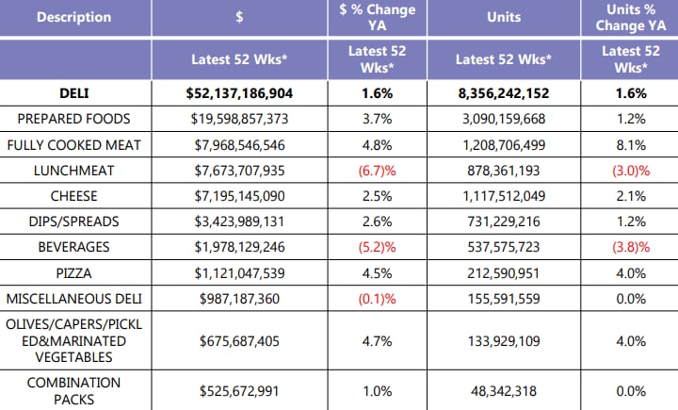Select the CHEESE description cell
The image size is (678, 410).
tap(74, 196)
